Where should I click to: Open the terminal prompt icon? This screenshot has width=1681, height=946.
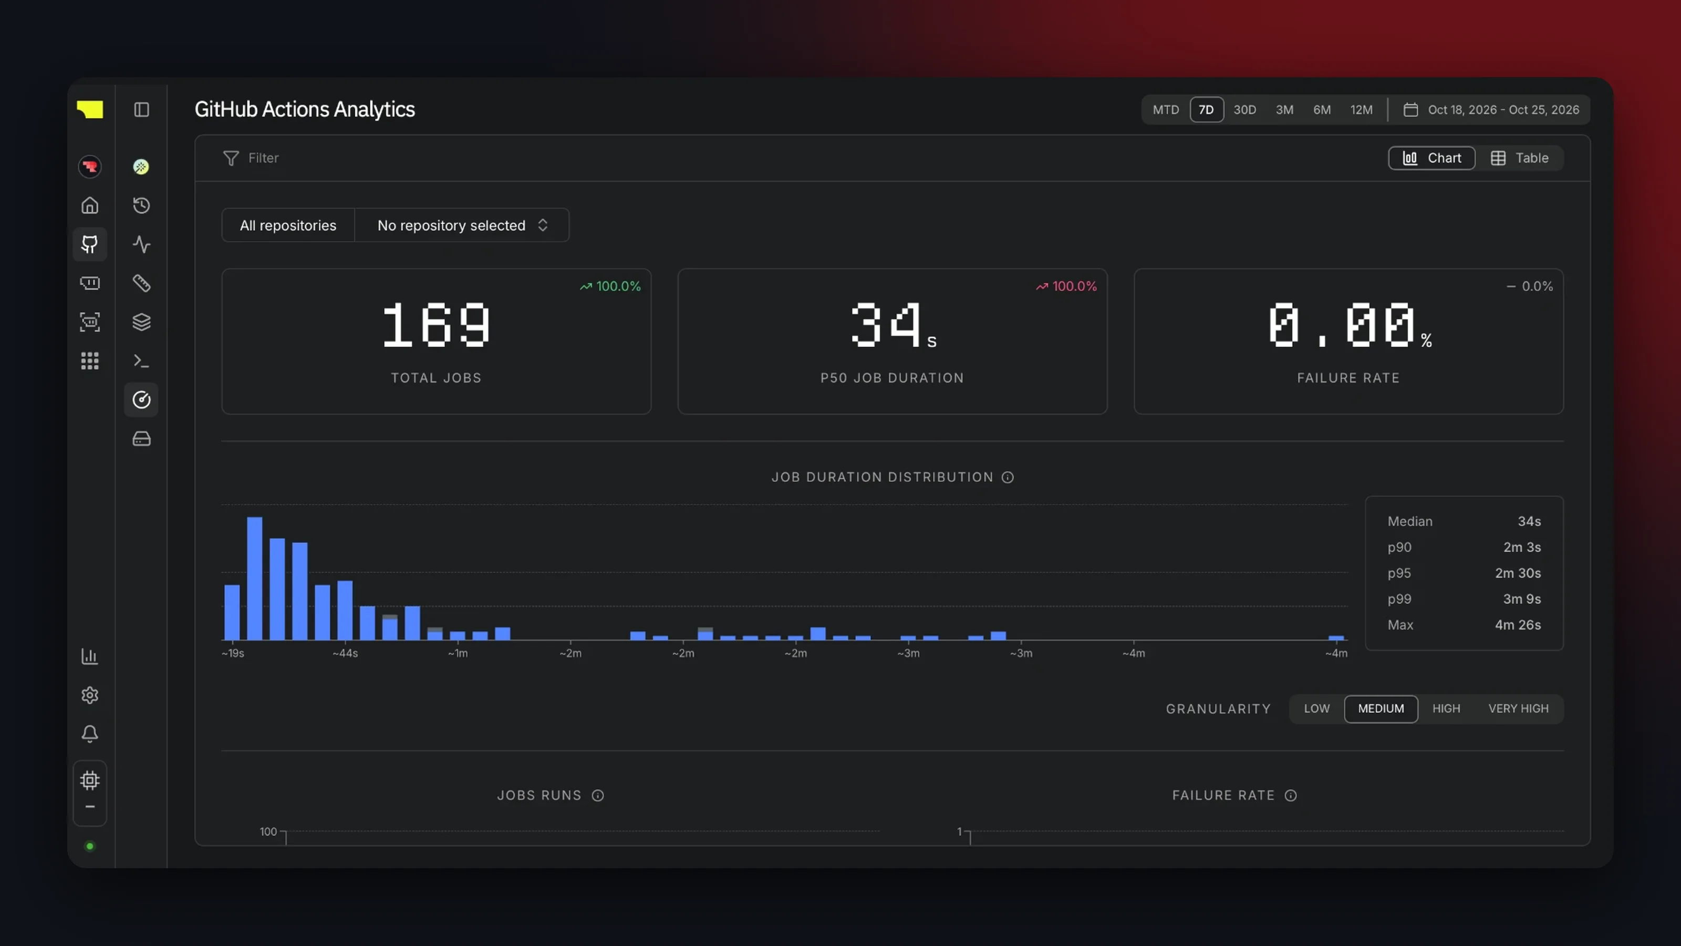click(142, 361)
